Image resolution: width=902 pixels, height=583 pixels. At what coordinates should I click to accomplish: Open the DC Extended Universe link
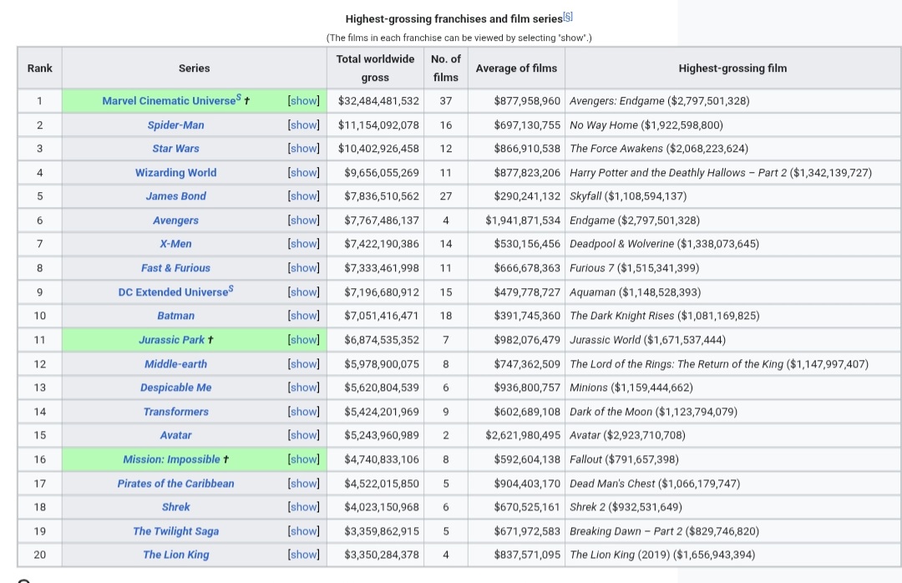(173, 292)
